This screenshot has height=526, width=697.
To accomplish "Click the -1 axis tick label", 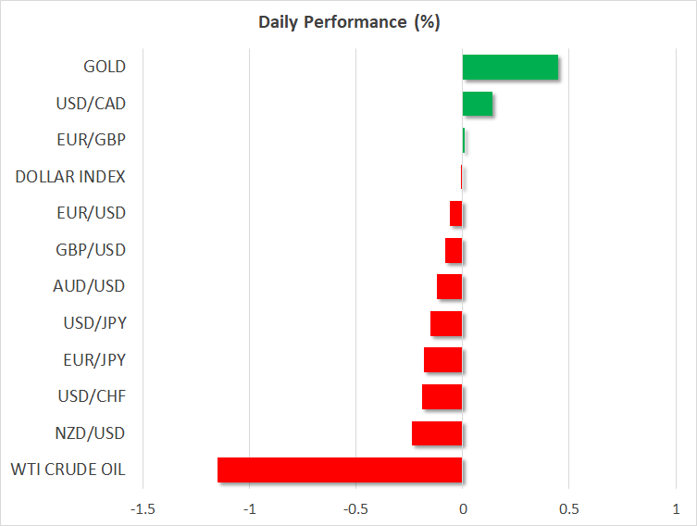I will [x=249, y=509].
